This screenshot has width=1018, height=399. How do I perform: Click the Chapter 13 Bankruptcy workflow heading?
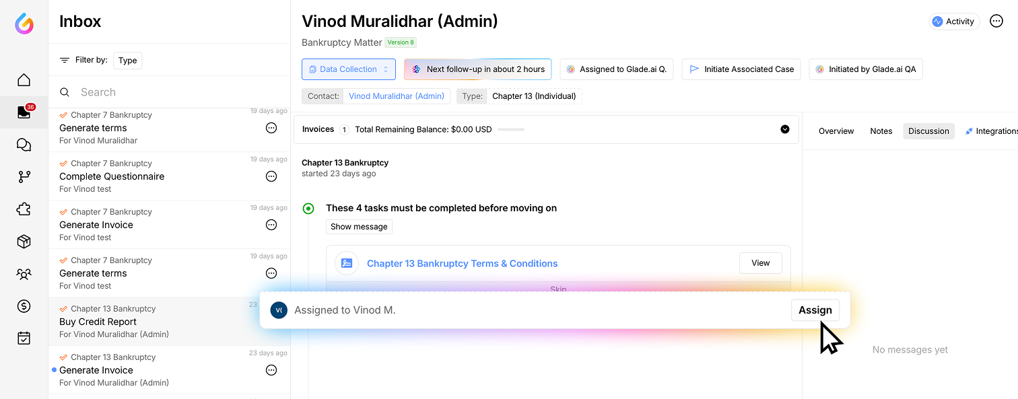[345, 163]
